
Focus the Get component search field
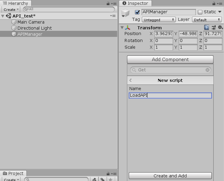170,70
